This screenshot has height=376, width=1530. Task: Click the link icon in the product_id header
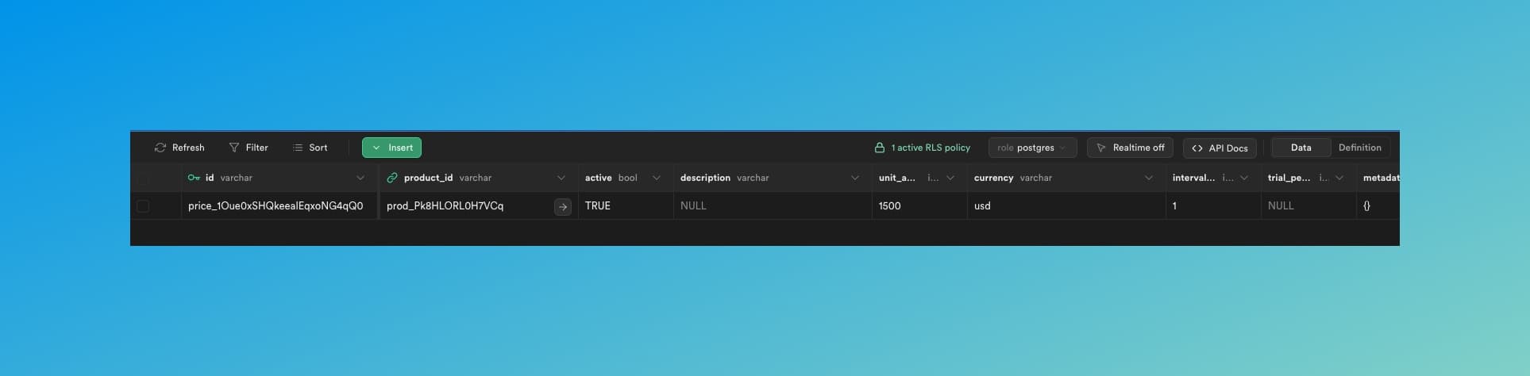392,178
